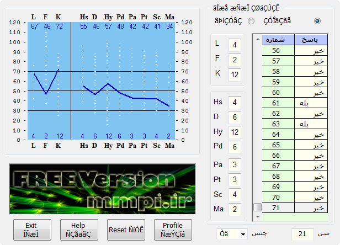Select question row number 71
The image size is (340, 245).
(x=278, y=208)
